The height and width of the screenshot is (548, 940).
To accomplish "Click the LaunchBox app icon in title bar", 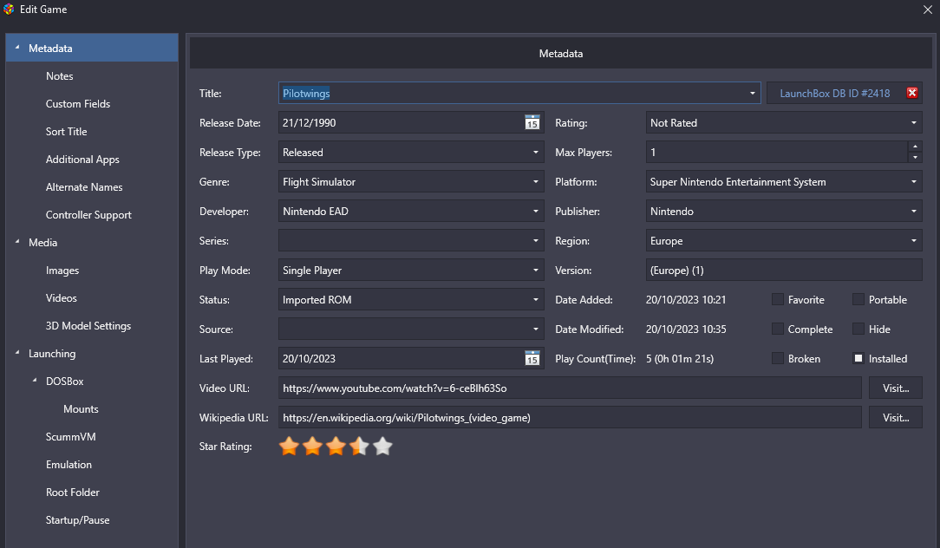I will (9, 9).
